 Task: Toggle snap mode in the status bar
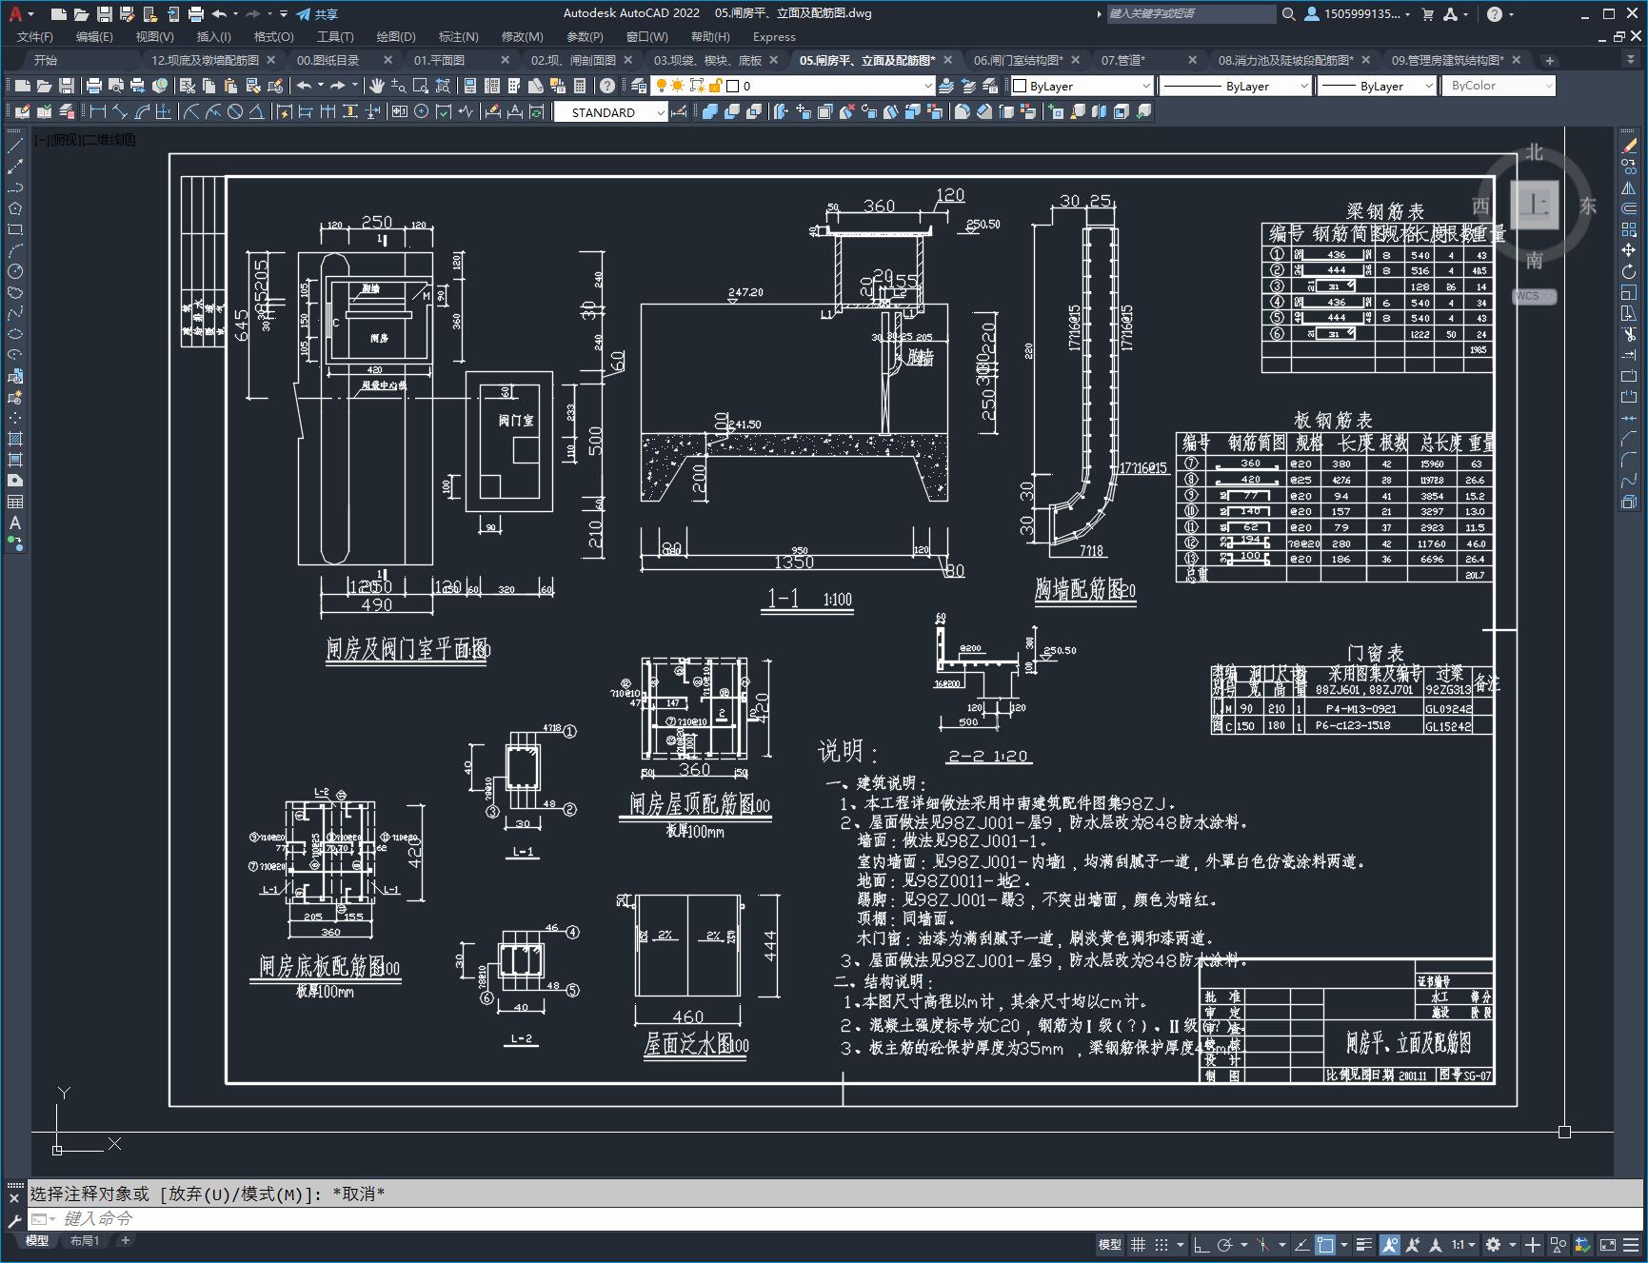coord(1161,1244)
